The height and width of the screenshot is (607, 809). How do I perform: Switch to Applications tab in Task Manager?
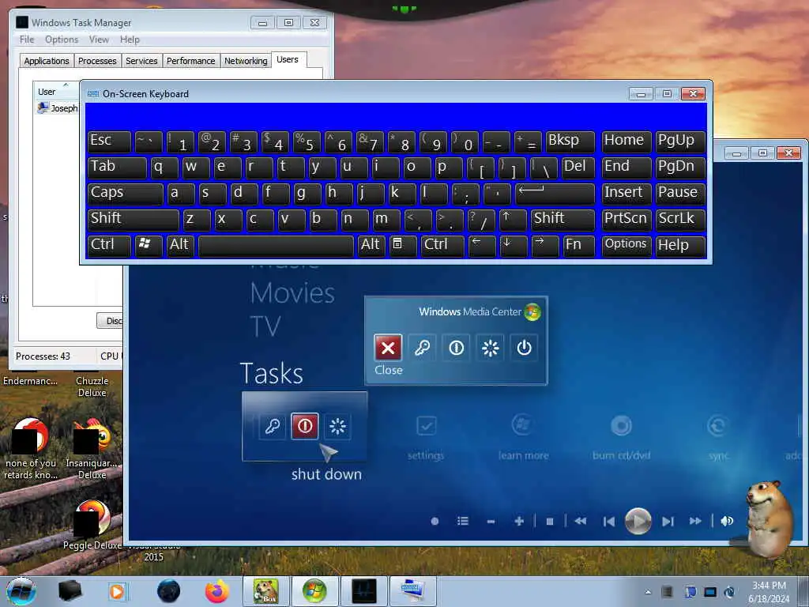(47, 61)
